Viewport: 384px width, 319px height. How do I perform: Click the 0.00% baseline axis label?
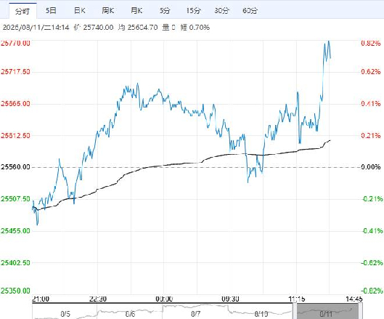(371, 167)
